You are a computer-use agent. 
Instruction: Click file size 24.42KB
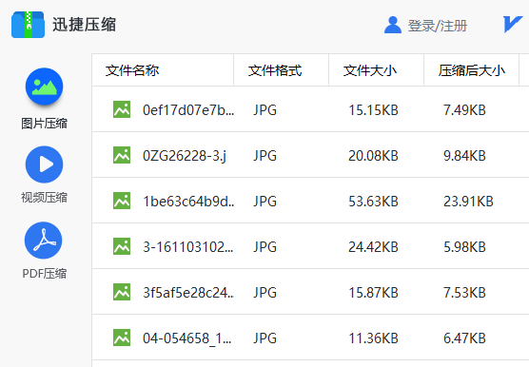click(373, 247)
